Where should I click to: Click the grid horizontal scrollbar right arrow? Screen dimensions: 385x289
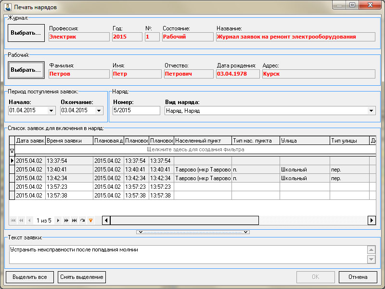pos(372,220)
